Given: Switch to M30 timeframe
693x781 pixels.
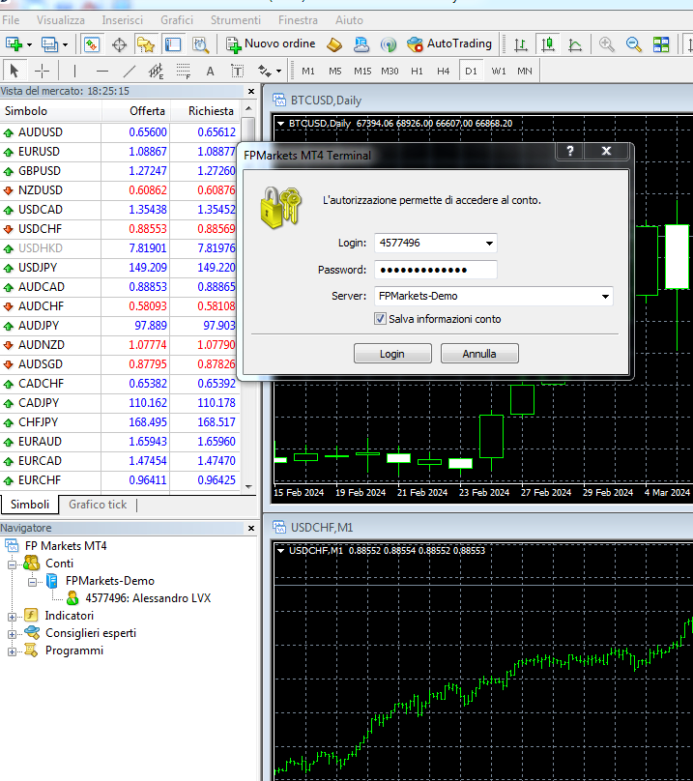Looking at the screenshot, I should [390, 72].
